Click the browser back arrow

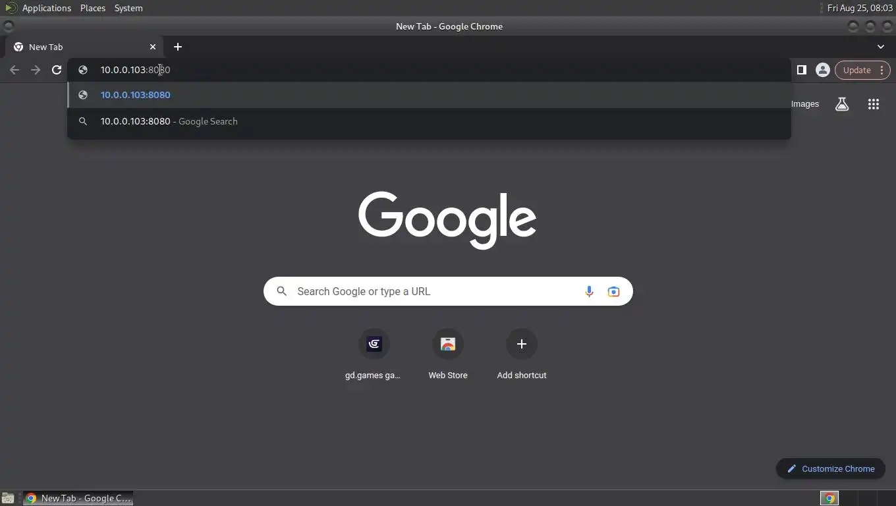[x=14, y=70]
